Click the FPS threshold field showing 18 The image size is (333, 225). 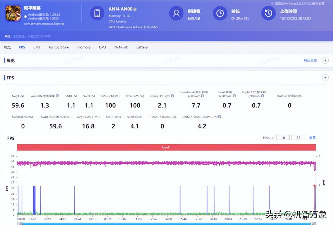click(x=283, y=137)
